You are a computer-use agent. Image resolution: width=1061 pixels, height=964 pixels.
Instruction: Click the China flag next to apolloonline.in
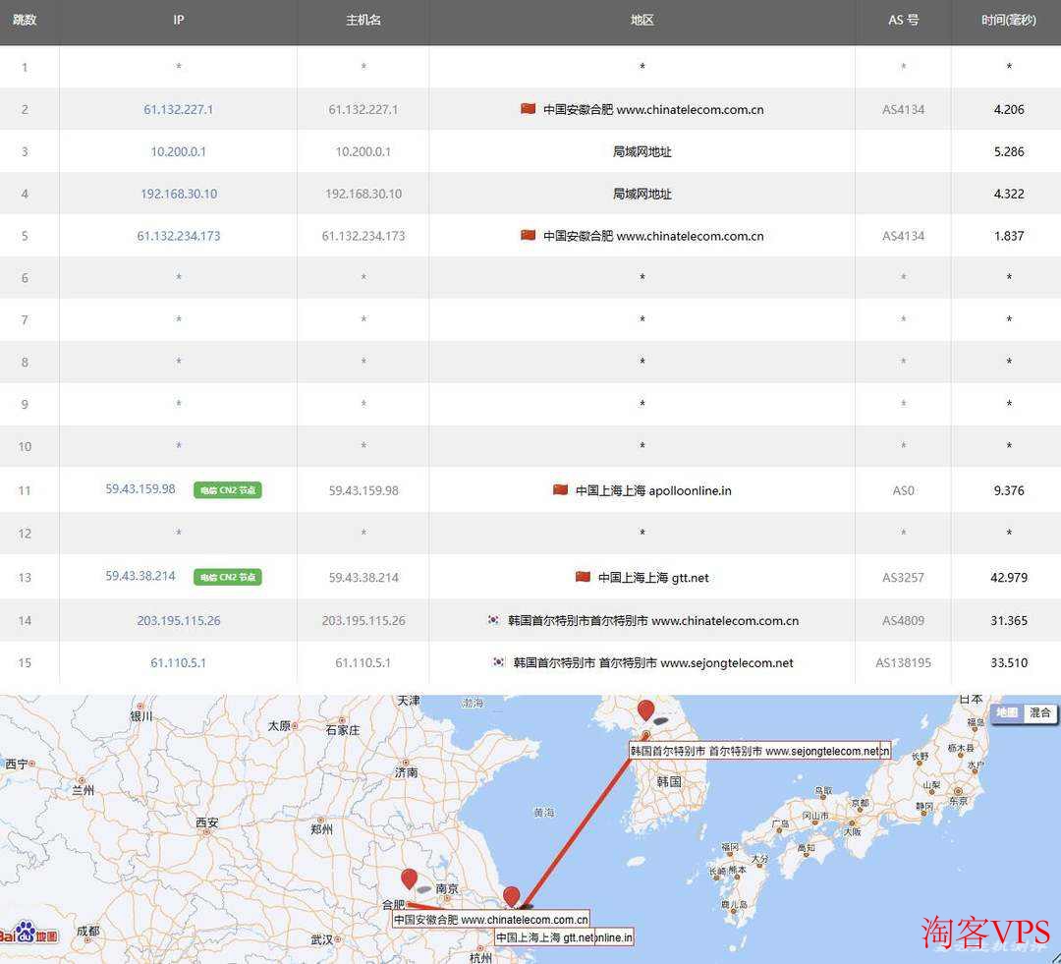(560, 489)
